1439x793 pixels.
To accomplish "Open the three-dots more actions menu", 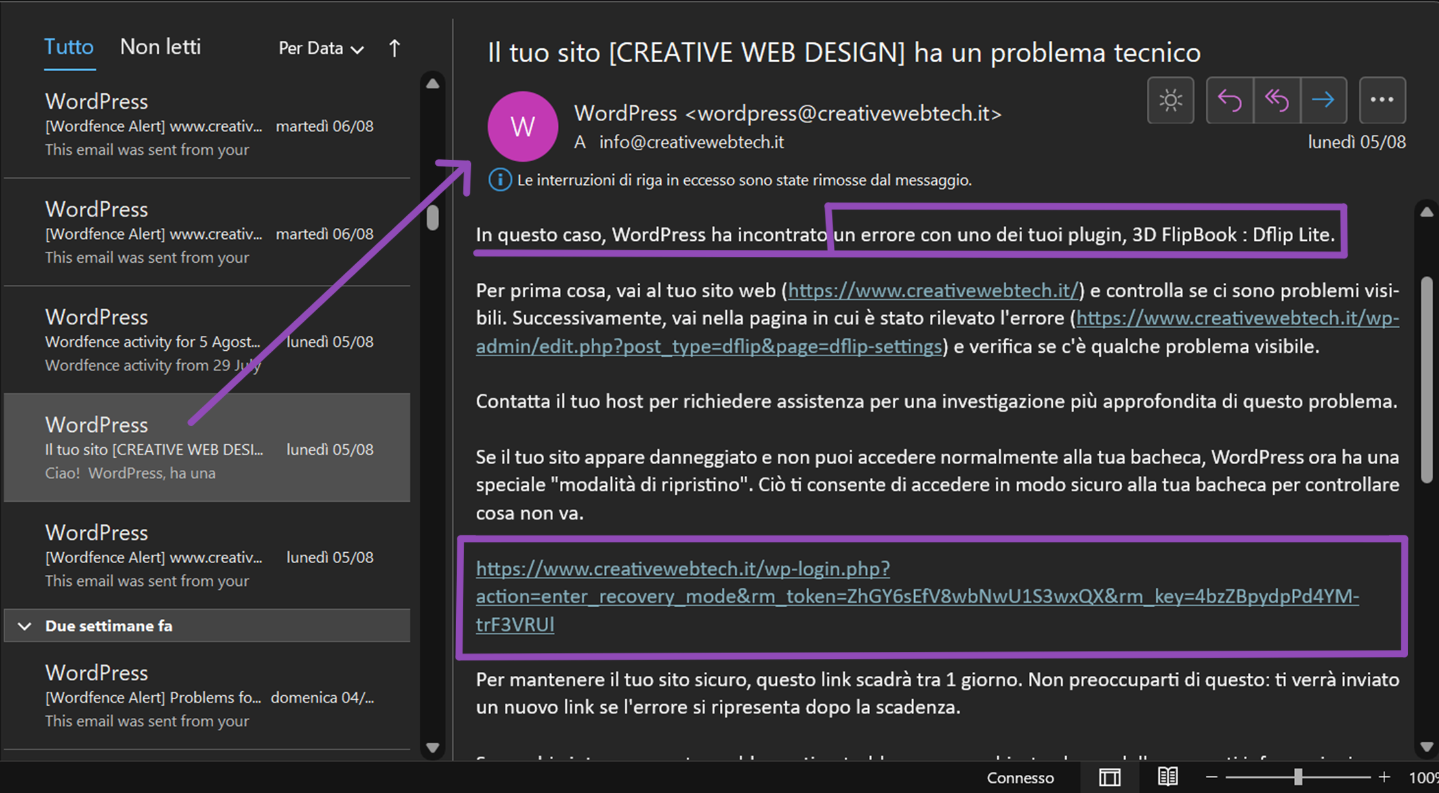I will click(1382, 100).
